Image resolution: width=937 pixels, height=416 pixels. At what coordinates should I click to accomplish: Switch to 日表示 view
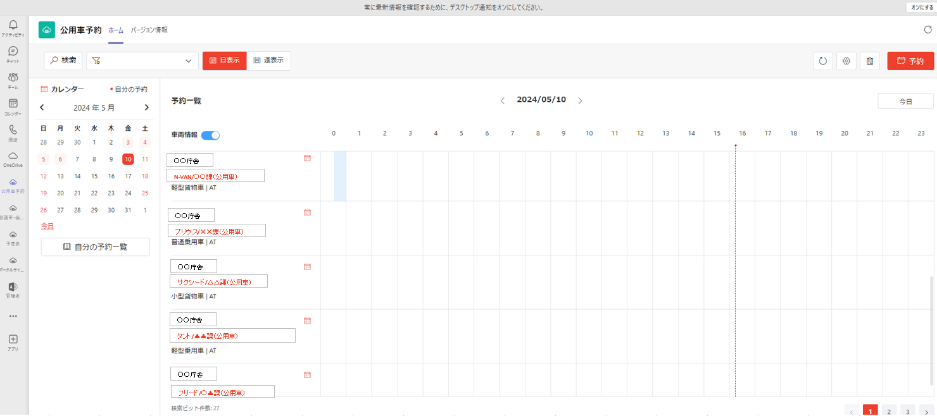[225, 60]
